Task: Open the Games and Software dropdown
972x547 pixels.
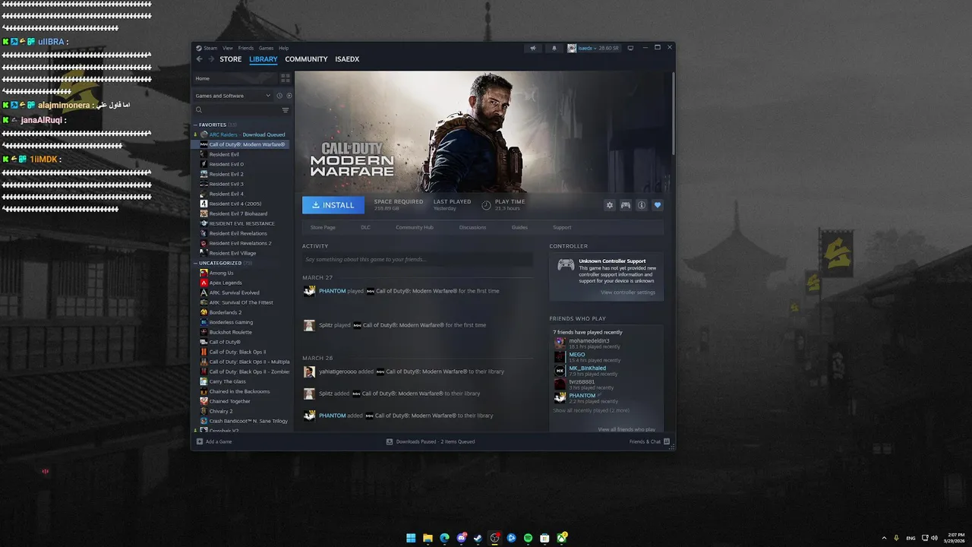Action: click(x=232, y=96)
